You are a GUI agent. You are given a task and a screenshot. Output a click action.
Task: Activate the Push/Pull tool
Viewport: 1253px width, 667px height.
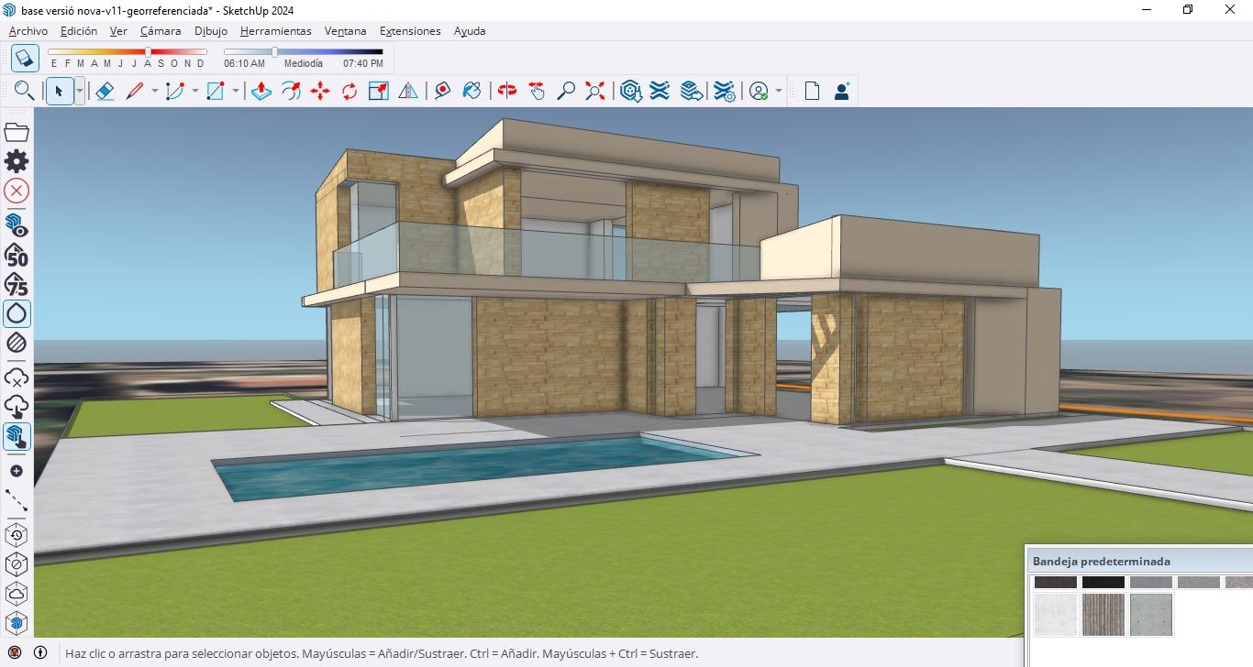(x=261, y=91)
